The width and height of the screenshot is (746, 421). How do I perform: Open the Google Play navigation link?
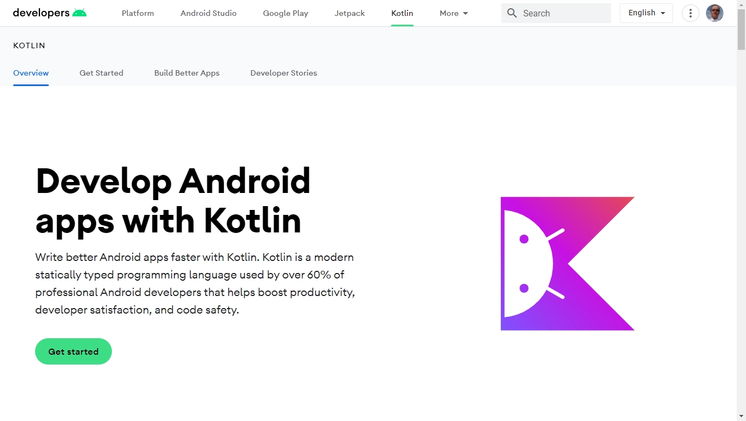point(285,13)
